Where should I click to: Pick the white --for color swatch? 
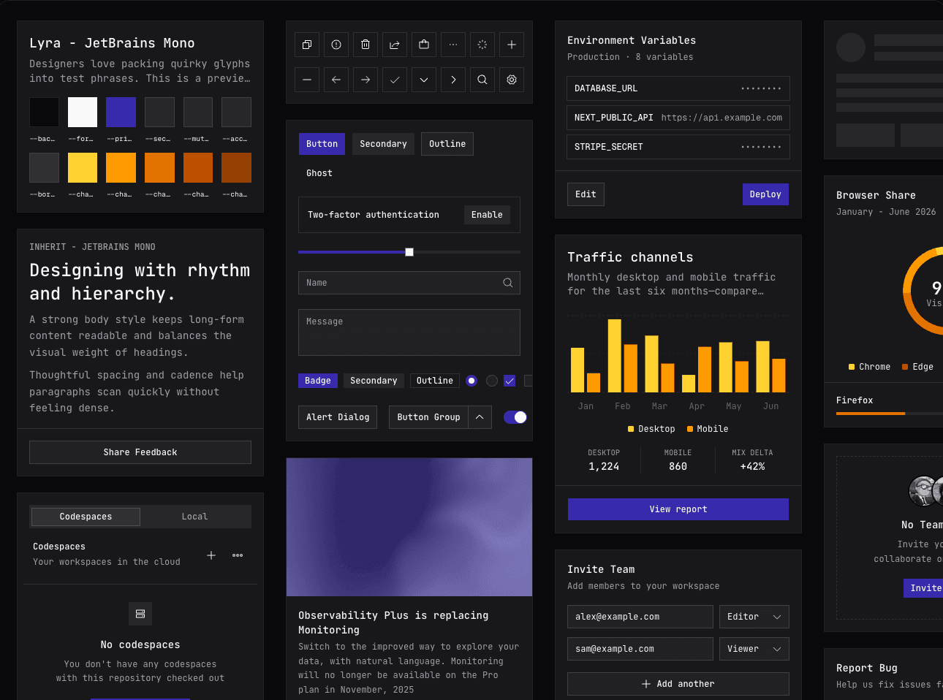[x=83, y=113]
